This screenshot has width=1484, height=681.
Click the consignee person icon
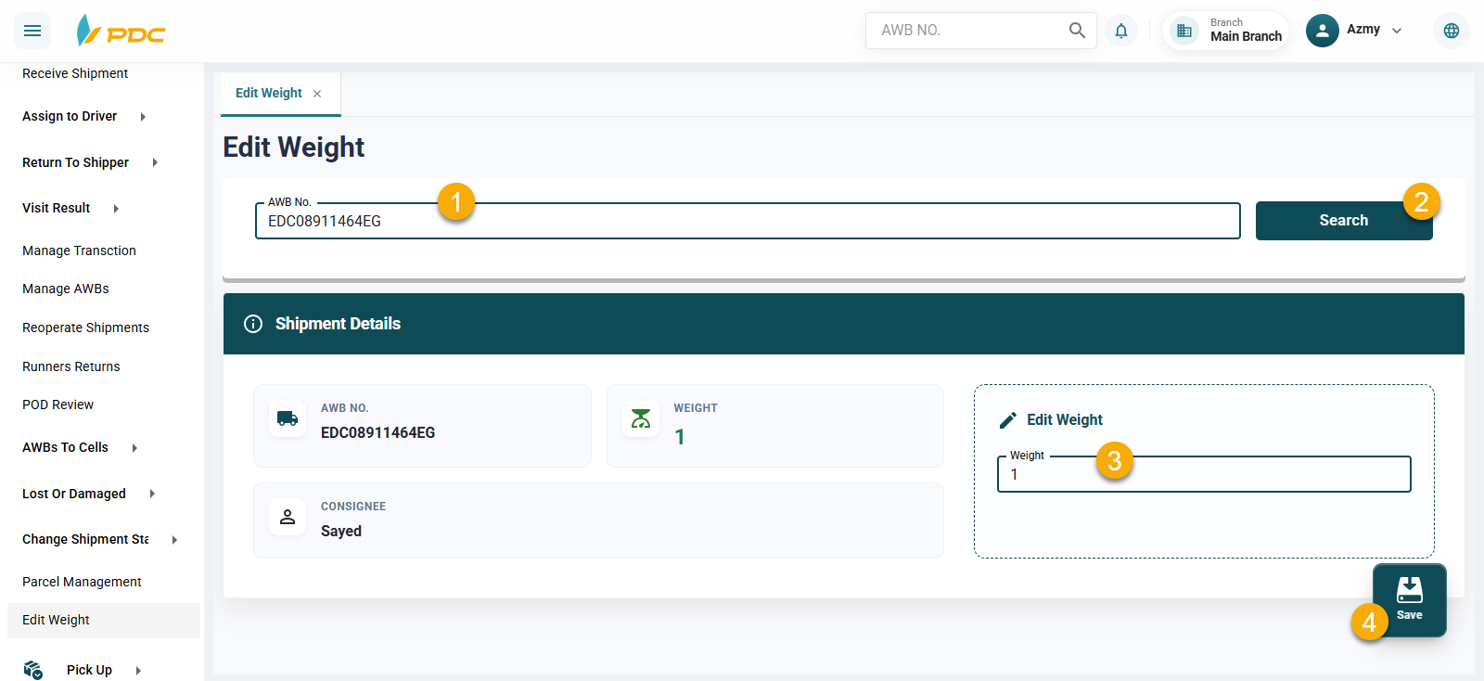pos(288,517)
